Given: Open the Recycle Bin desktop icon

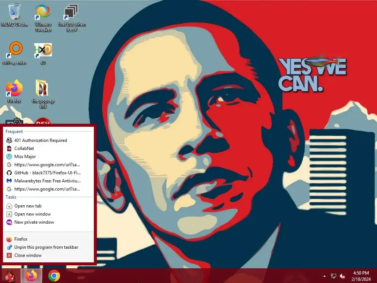Looking at the screenshot, I should coord(14,15).
